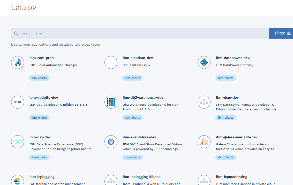The width and height of the screenshot is (293, 185).
Task: Click the ibm-dsm-dev bee icon
Action: point(204,102)
